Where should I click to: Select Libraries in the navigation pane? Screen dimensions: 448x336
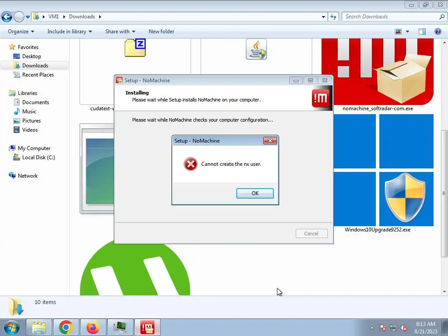click(x=28, y=93)
